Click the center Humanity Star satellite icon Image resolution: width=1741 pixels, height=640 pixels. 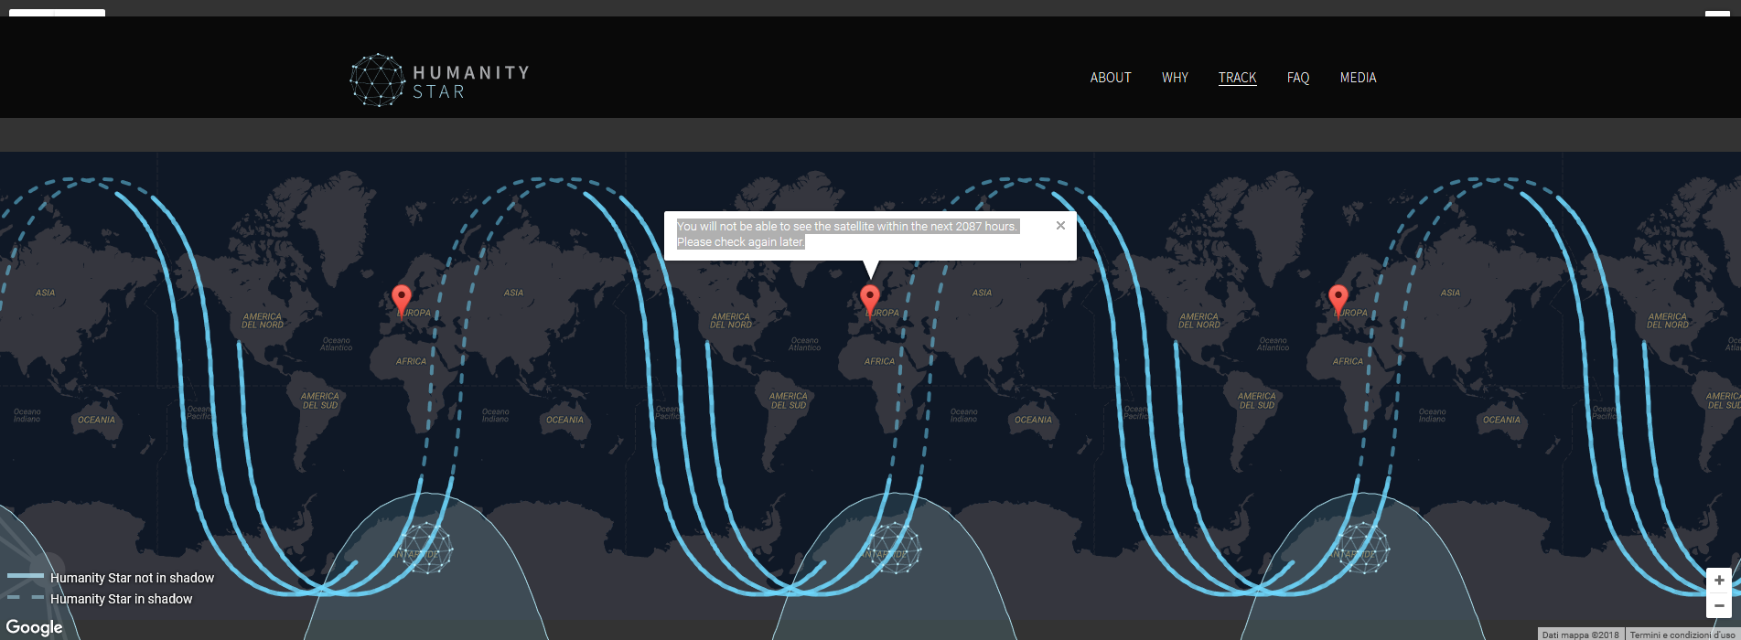coord(894,548)
